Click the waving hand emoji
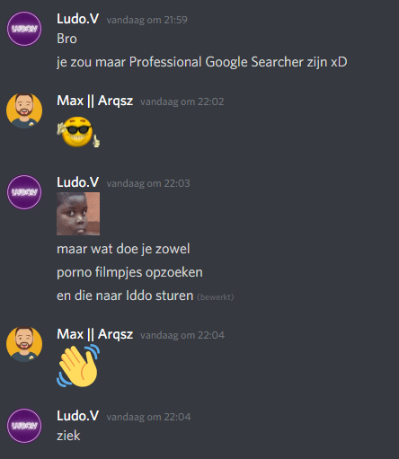This screenshot has height=459, width=399. (78, 366)
